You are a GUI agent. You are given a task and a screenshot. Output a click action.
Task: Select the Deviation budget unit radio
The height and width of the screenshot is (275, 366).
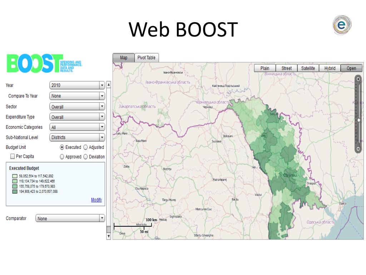[85, 157]
